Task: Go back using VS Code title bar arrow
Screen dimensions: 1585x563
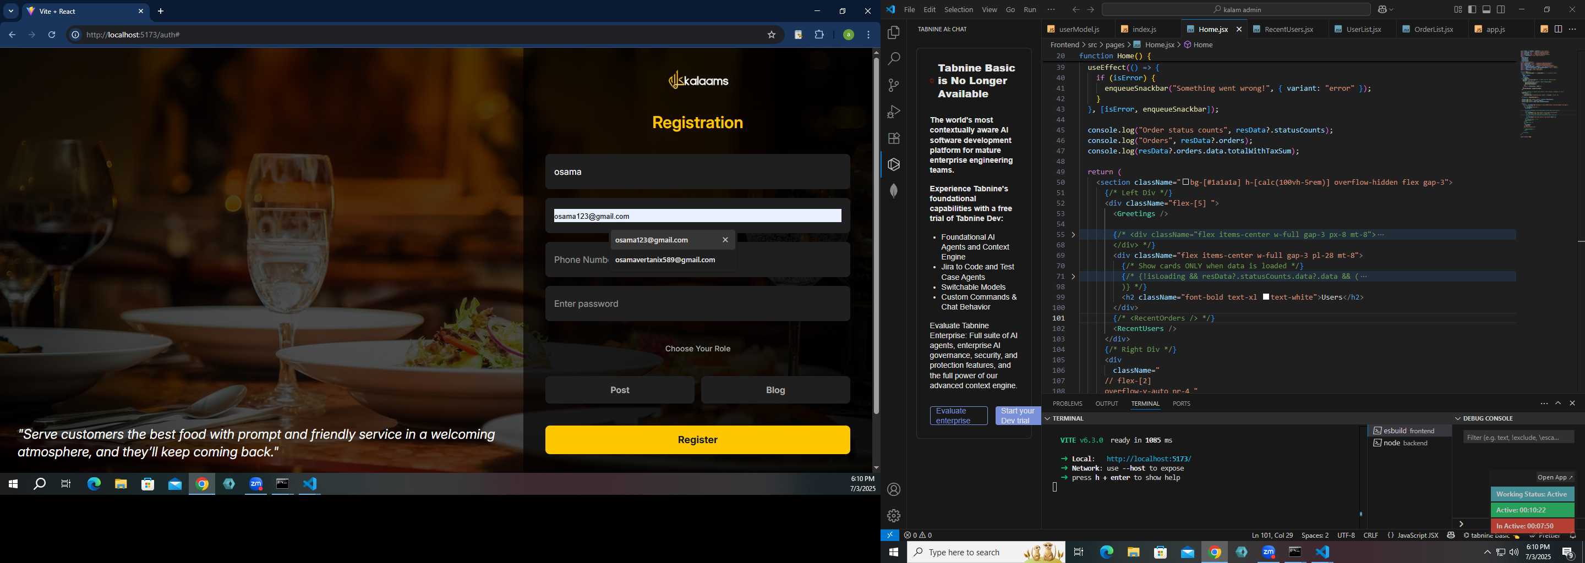Action: pos(1075,10)
